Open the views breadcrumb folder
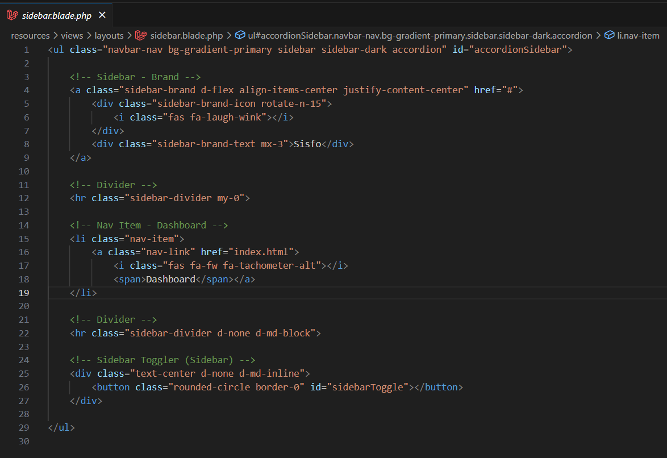The image size is (667, 458). coord(72,35)
